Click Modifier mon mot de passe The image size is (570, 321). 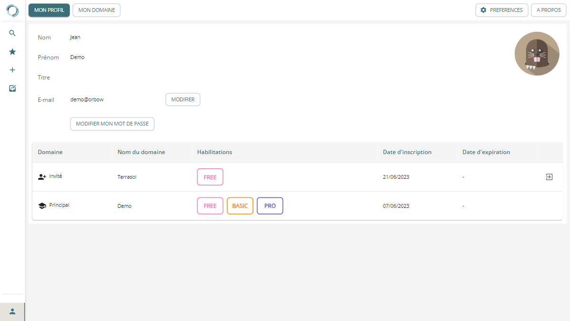click(112, 124)
